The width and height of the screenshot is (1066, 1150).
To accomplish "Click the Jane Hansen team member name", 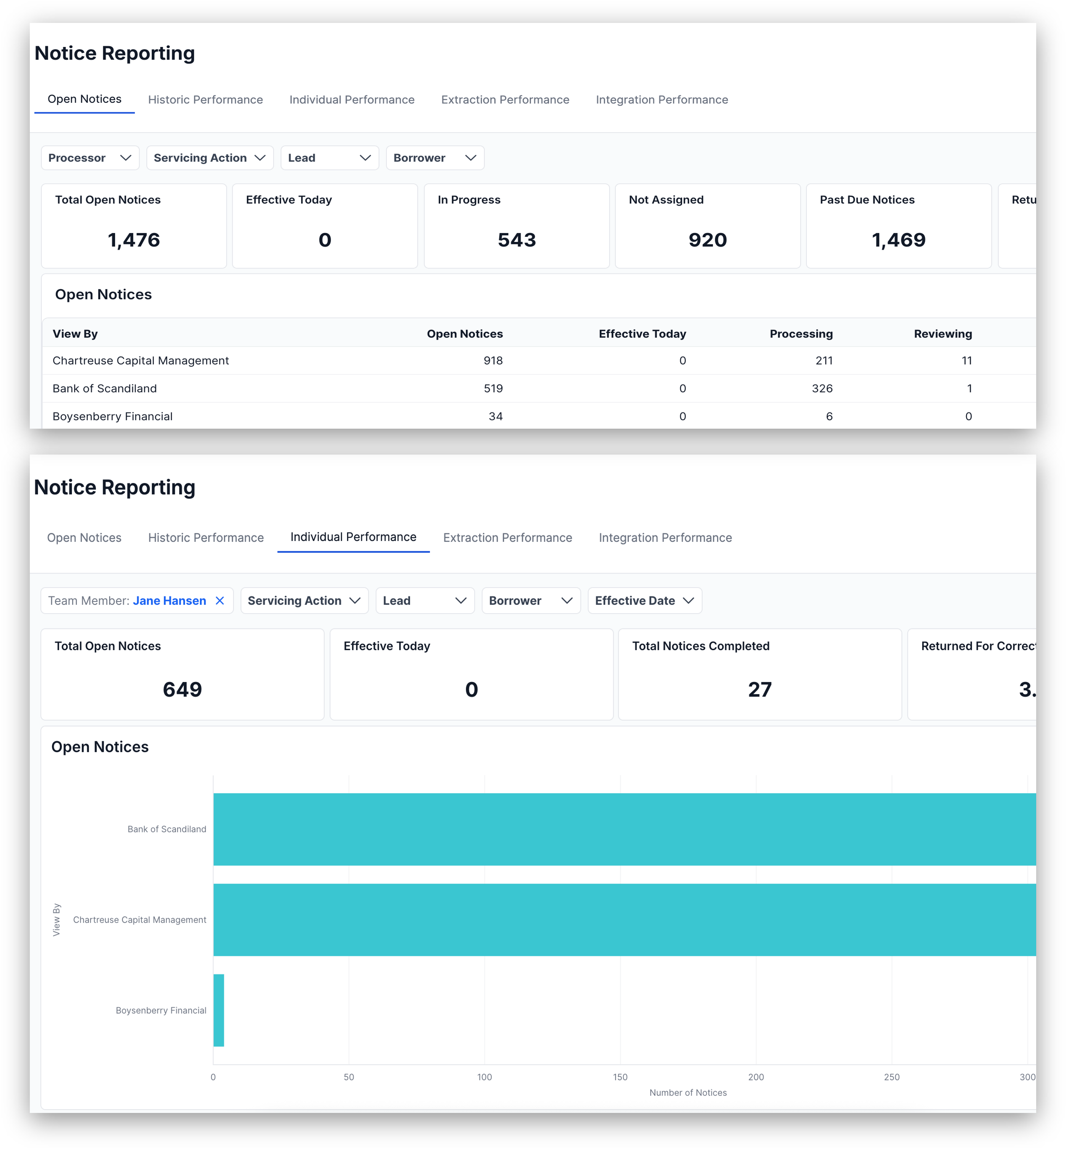I will click(169, 600).
